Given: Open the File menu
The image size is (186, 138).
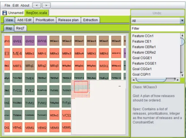Looking at the screenshot, I should [7, 5].
